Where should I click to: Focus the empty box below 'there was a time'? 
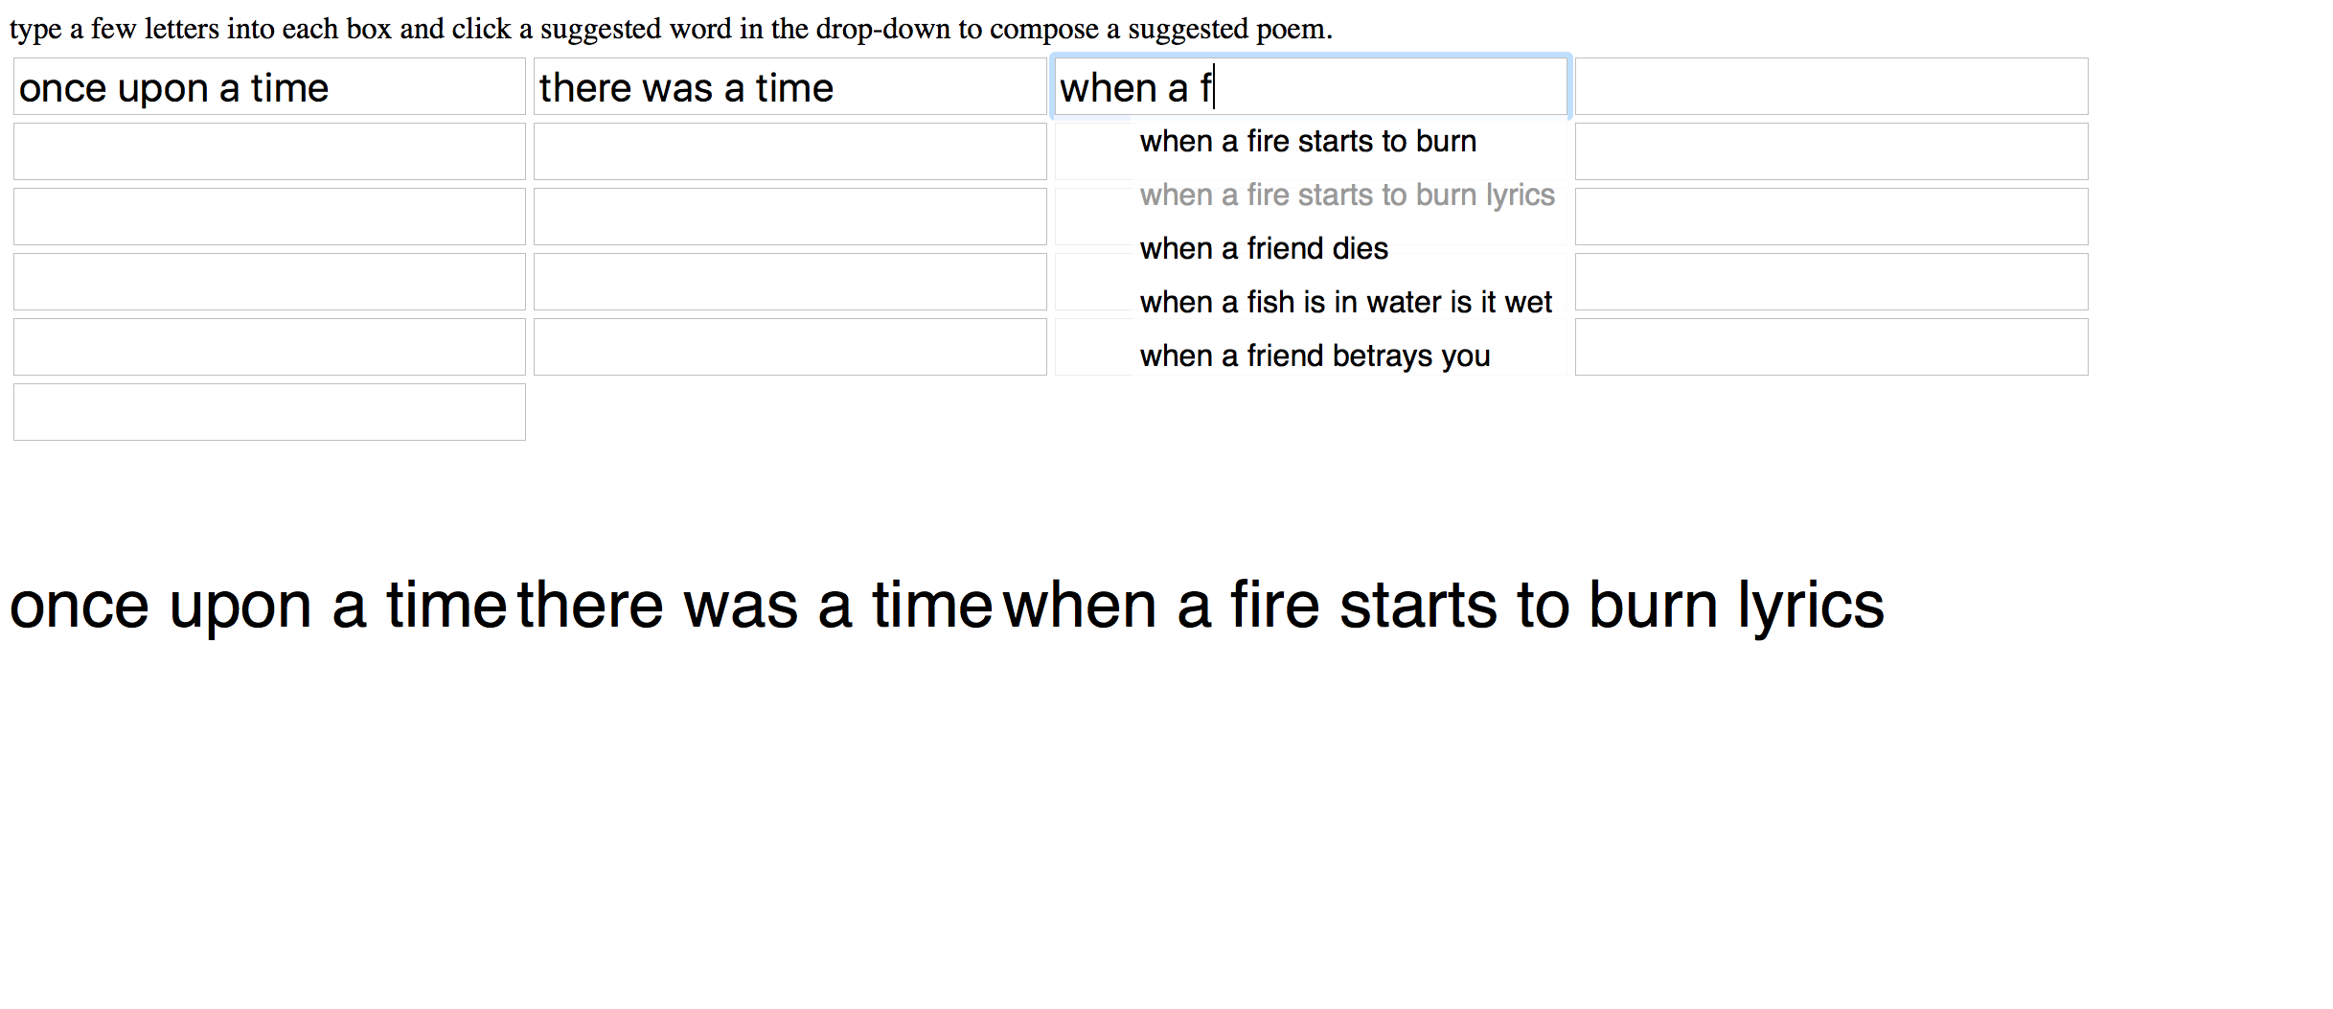click(789, 151)
